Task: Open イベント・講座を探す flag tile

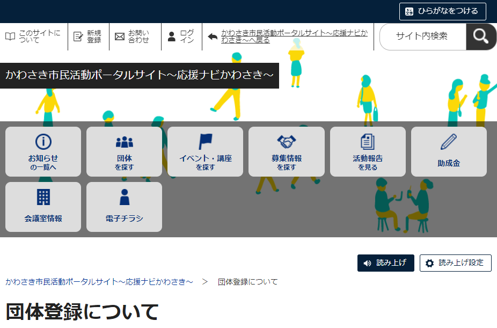Action: point(205,151)
